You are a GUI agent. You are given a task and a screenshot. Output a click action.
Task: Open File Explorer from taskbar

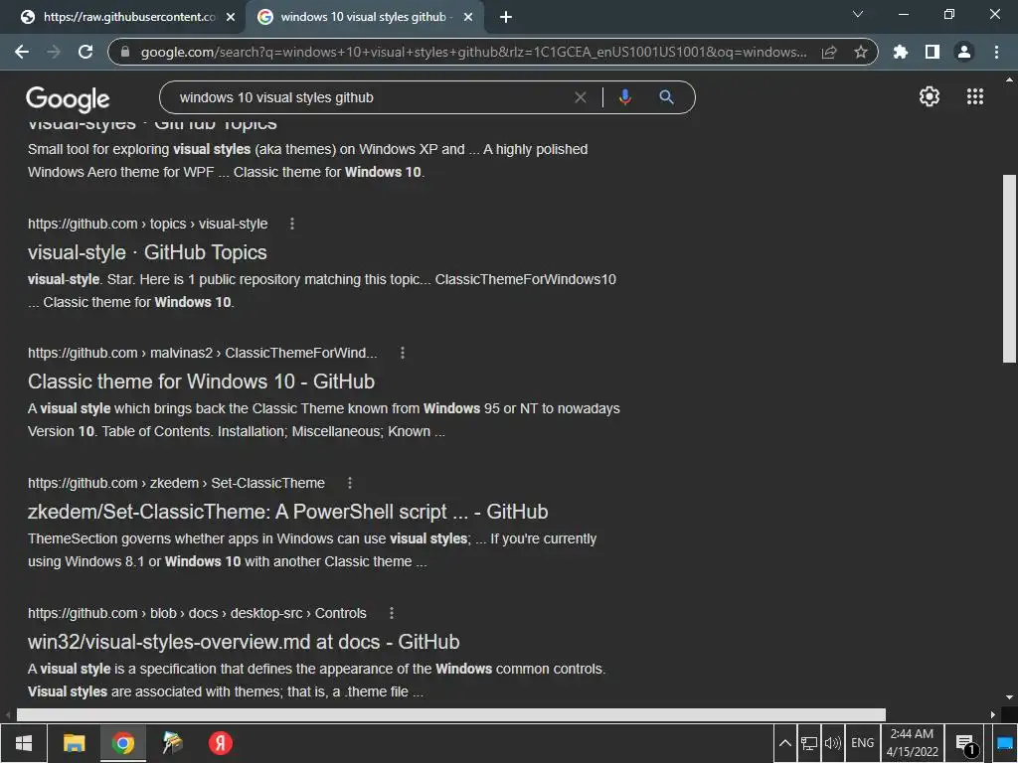[74, 743]
